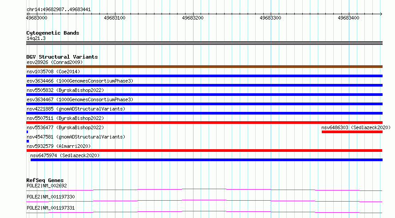Click the nsv1035708 (Coe2014) label text
Screen dimensions: 395x218
coord(53,71)
